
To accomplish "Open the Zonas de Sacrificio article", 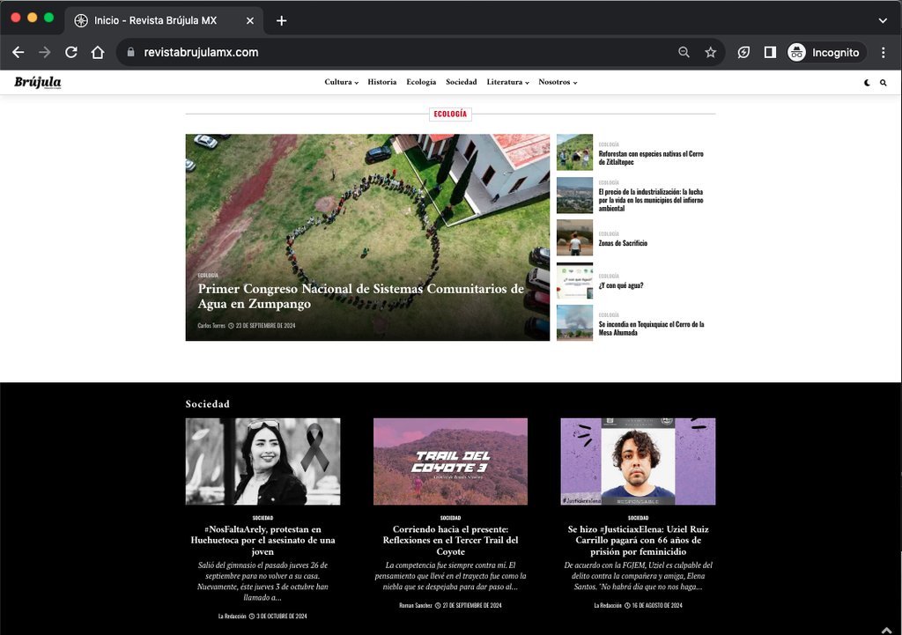I will click(623, 243).
